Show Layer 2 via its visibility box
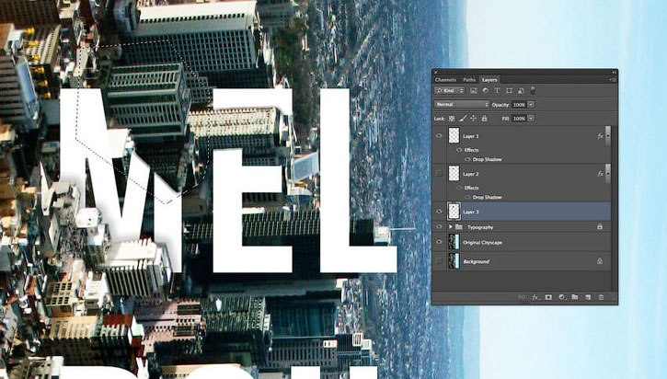The width and height of the screenshot is (667, 379). point(439,174)
